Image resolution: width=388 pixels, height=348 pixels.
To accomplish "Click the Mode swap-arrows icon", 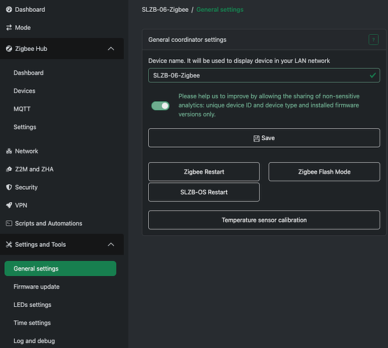I will [x=9, y=28].
